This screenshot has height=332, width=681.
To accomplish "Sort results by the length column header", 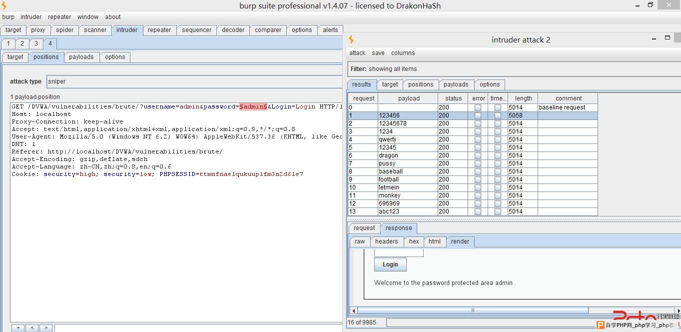I will coord(524,98).
